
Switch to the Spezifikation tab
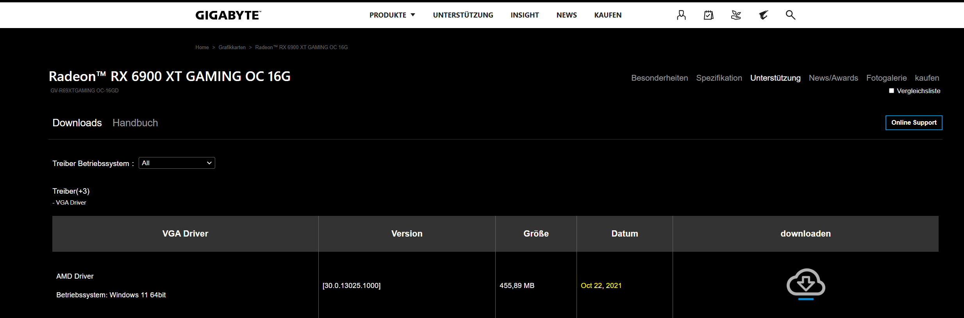point(719,78)
